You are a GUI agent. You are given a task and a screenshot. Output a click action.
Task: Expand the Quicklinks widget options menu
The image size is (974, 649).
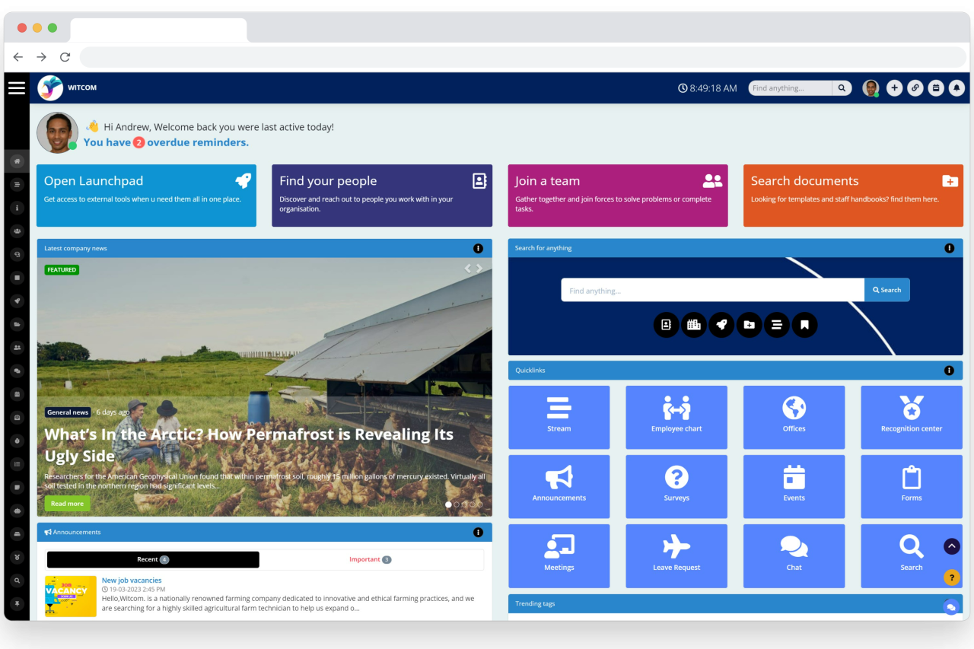tap(949, 371)
